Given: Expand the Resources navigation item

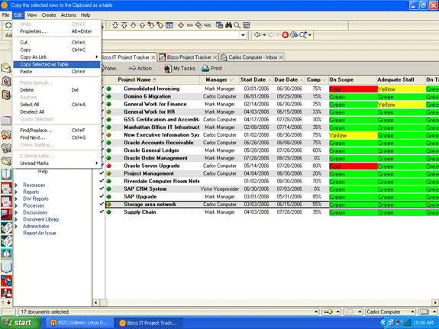Looking at the screenshot, I should [16, 185].
